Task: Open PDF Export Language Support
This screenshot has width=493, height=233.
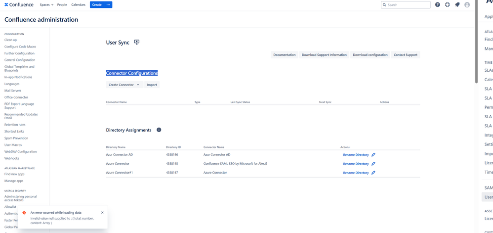Action: [19, 106]
